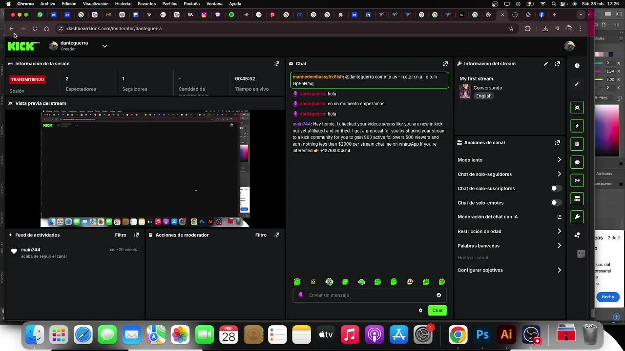Open the Edición menu
Viewport: 625px width, 351px height.
[x=69, y=4]
